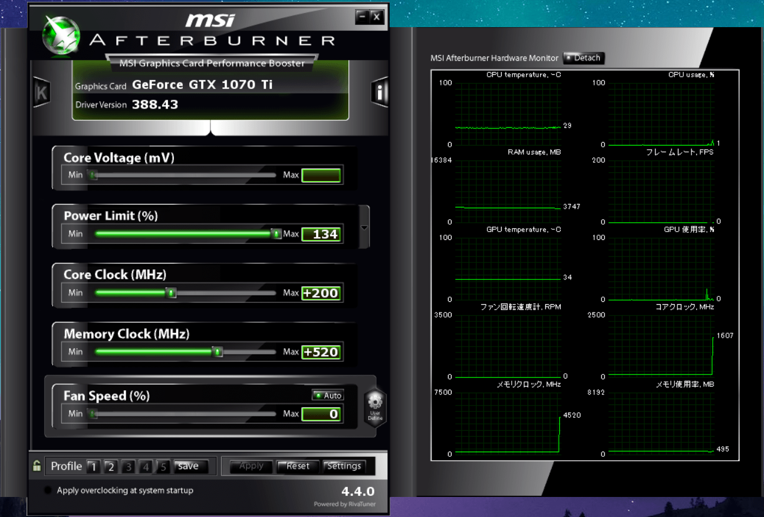Click the Fan Speed value field showing 0
764x517 pixels.
[321, 414]
